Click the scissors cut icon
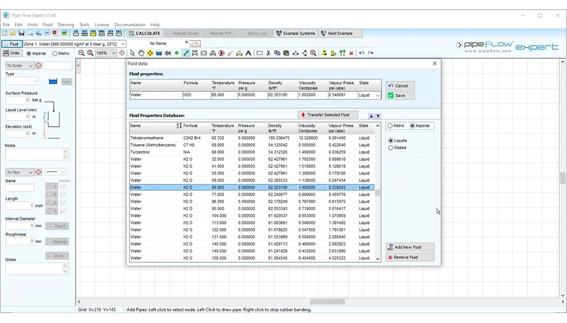567x323 pixels. 268,53
